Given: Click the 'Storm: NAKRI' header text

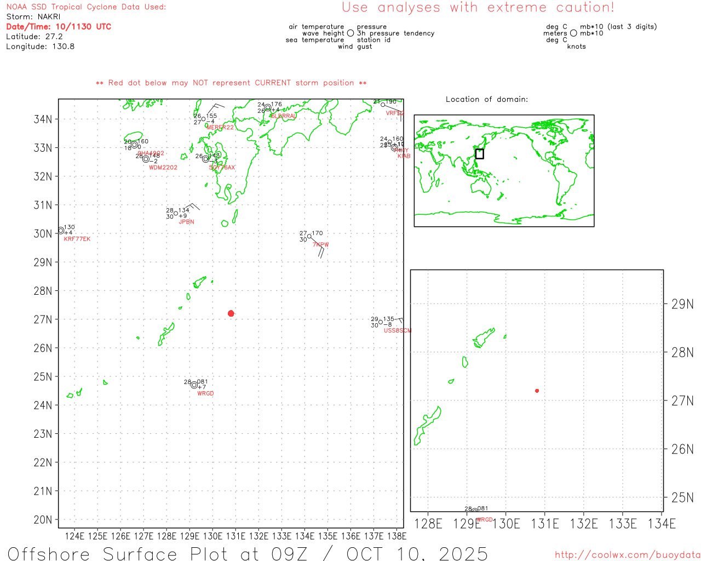Looking at the screenshot, I should point(33,17).
